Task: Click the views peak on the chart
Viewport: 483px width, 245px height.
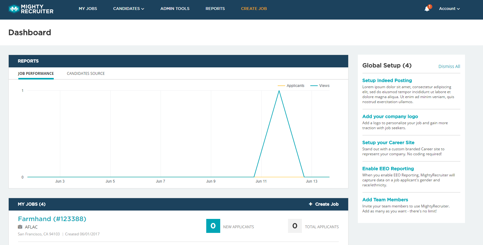Action: click(279, 91)
